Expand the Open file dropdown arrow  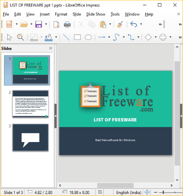click(31, 24)
